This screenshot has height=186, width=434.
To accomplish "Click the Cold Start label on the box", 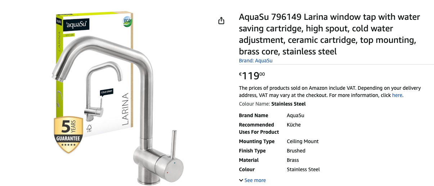I will [x=107, y=92].
